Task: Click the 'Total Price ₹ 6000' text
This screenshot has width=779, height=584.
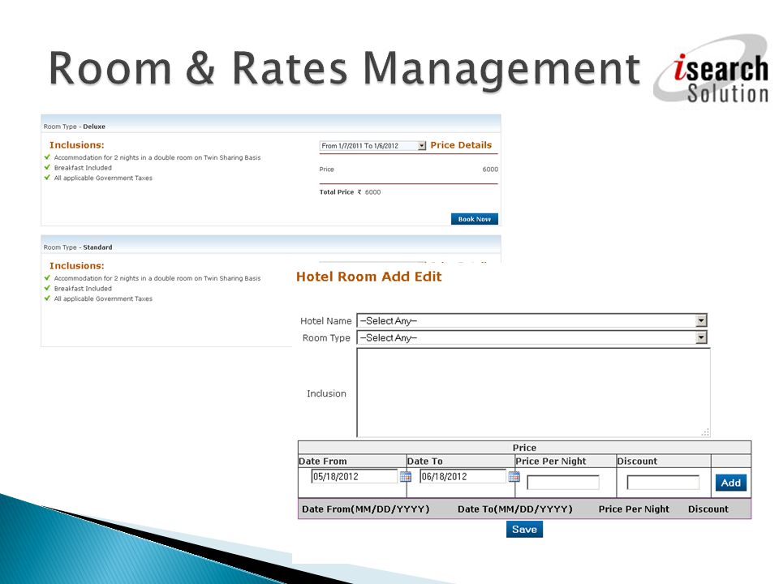Action: (x=350, y=192)
